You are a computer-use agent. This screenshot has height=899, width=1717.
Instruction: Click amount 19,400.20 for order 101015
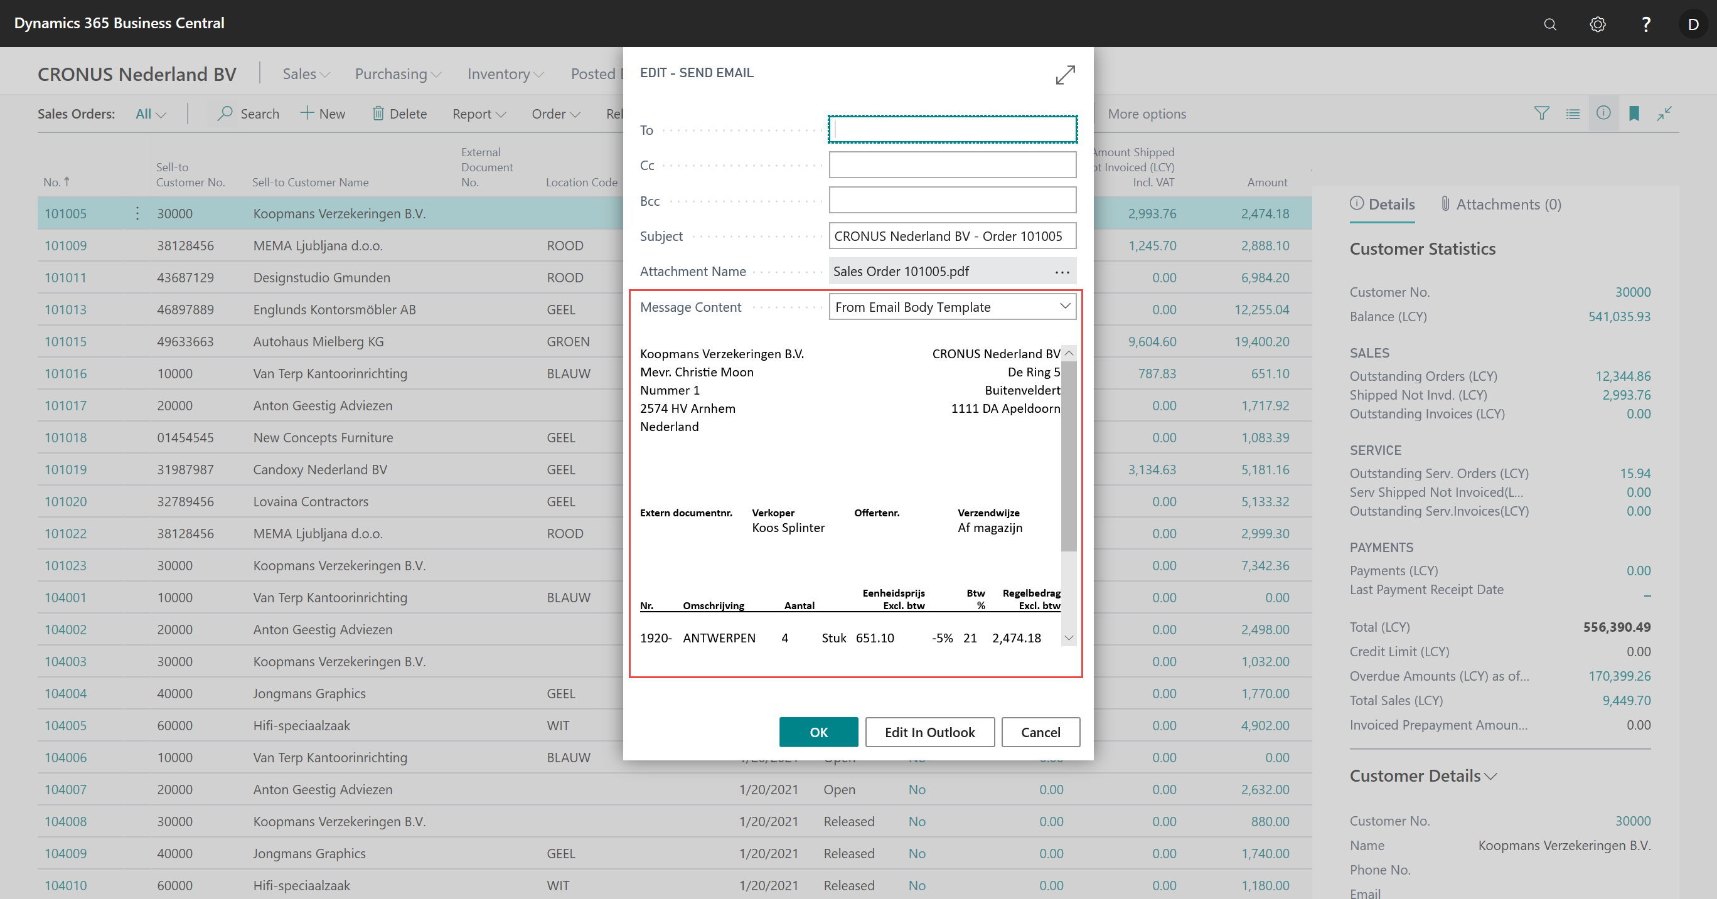1261,341
